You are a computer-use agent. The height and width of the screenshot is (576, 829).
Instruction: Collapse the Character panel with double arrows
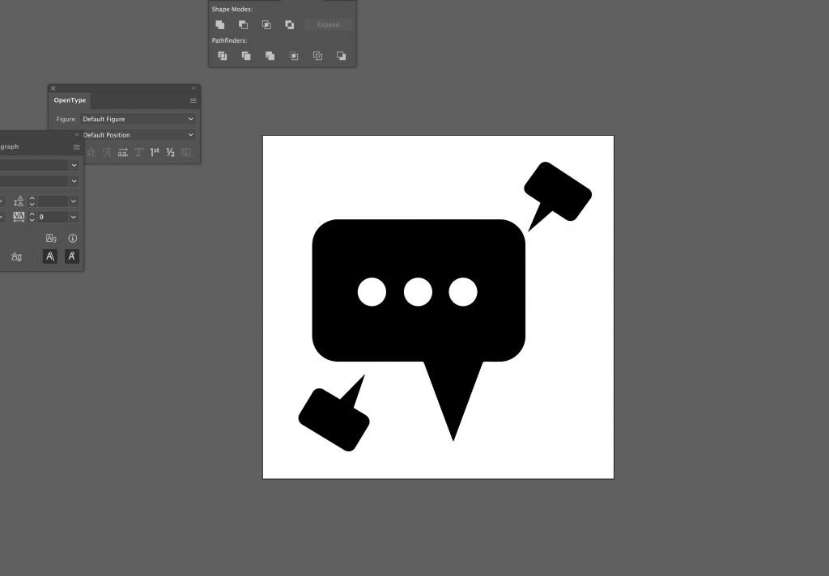(x=77, y=135)
